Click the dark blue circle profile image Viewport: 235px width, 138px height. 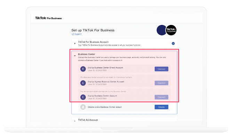(161, 30)
